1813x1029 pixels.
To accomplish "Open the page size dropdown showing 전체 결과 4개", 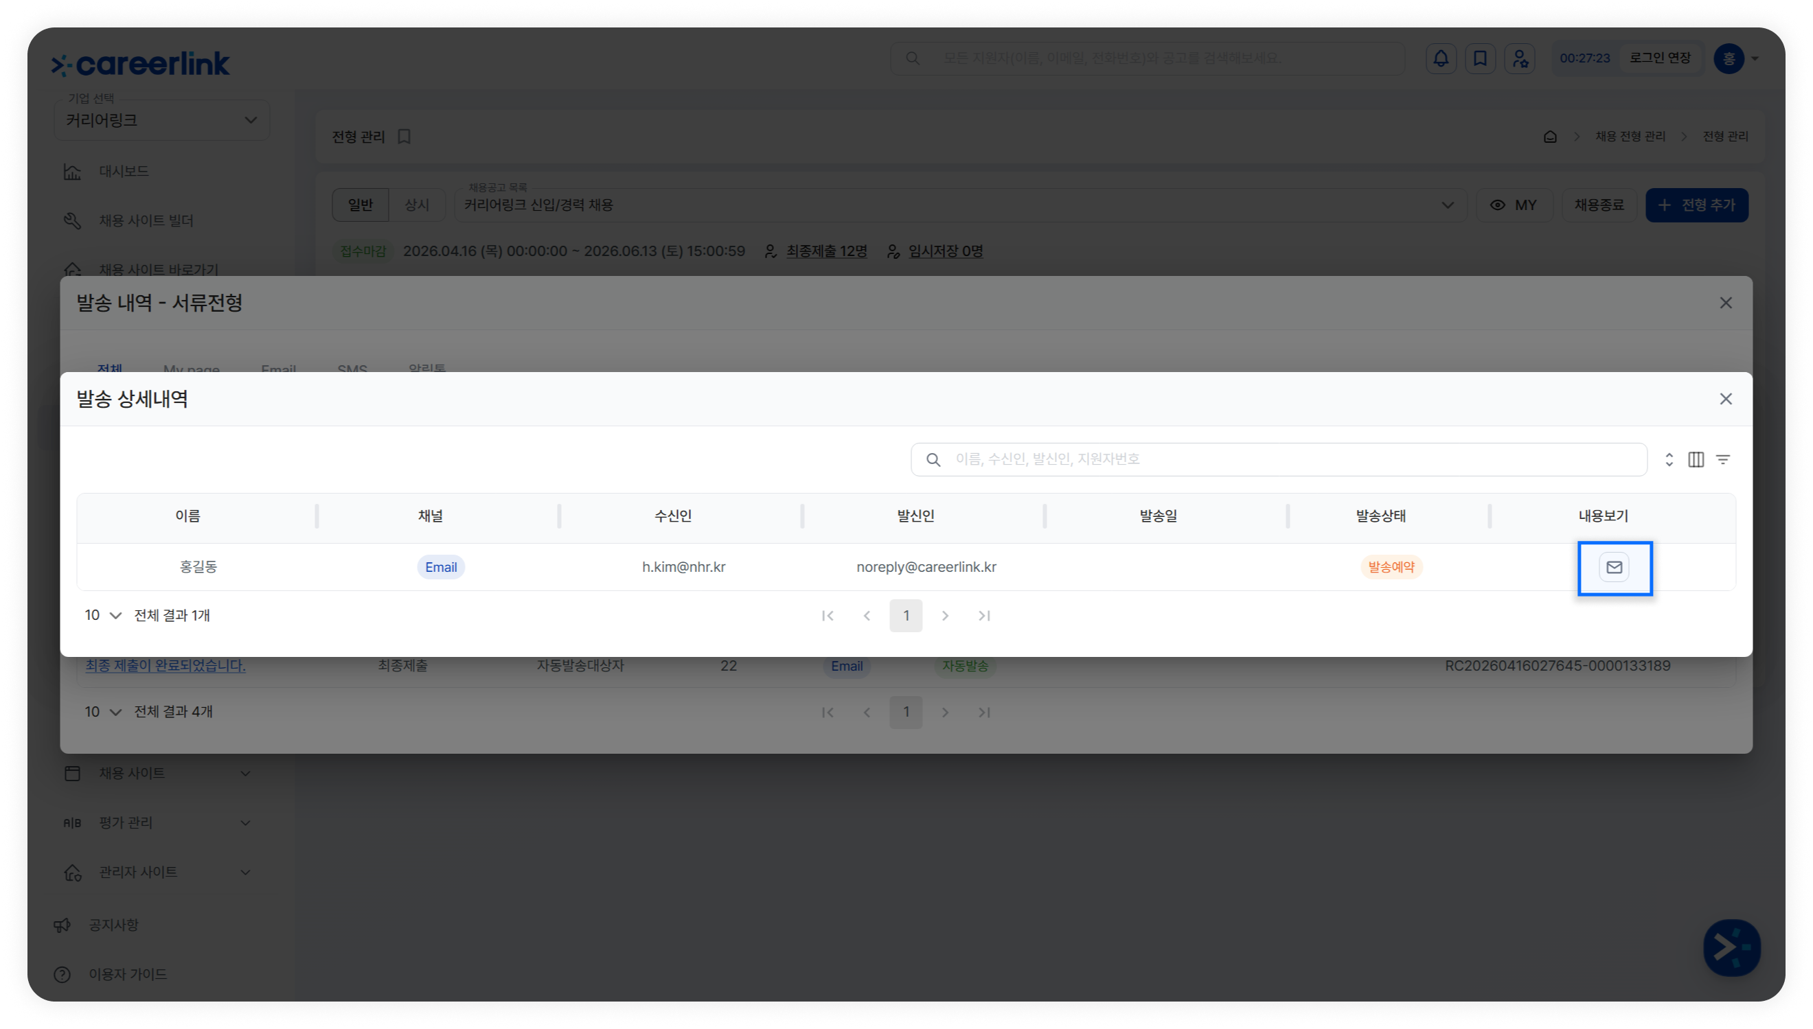I will pos(103,713).
